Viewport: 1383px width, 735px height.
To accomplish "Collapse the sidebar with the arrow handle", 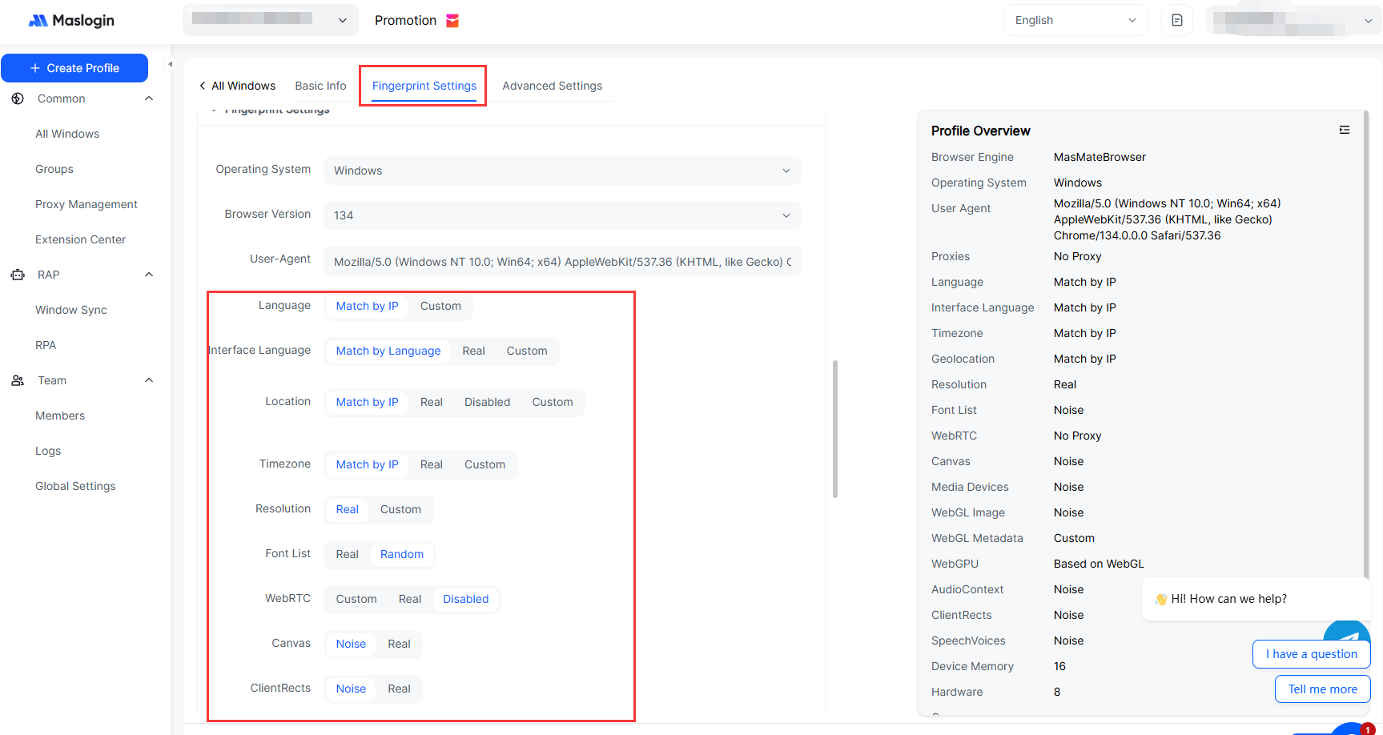I will (170, 64).
